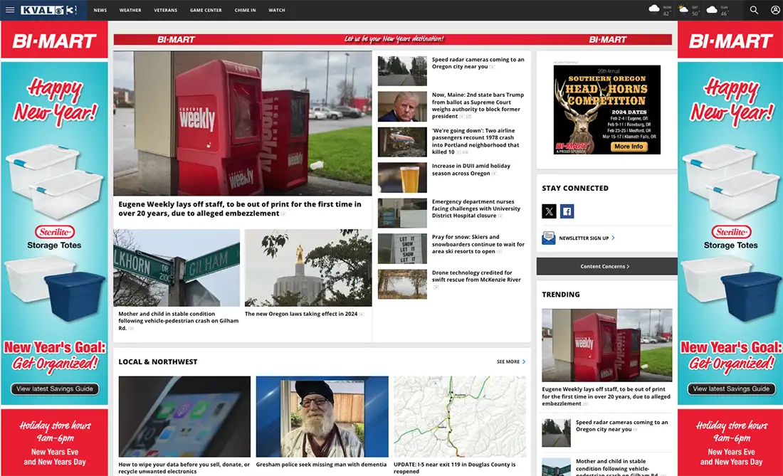Open the X (Twitter) social icon
Viewport: 783px width, 476px height.
[549, 211]
